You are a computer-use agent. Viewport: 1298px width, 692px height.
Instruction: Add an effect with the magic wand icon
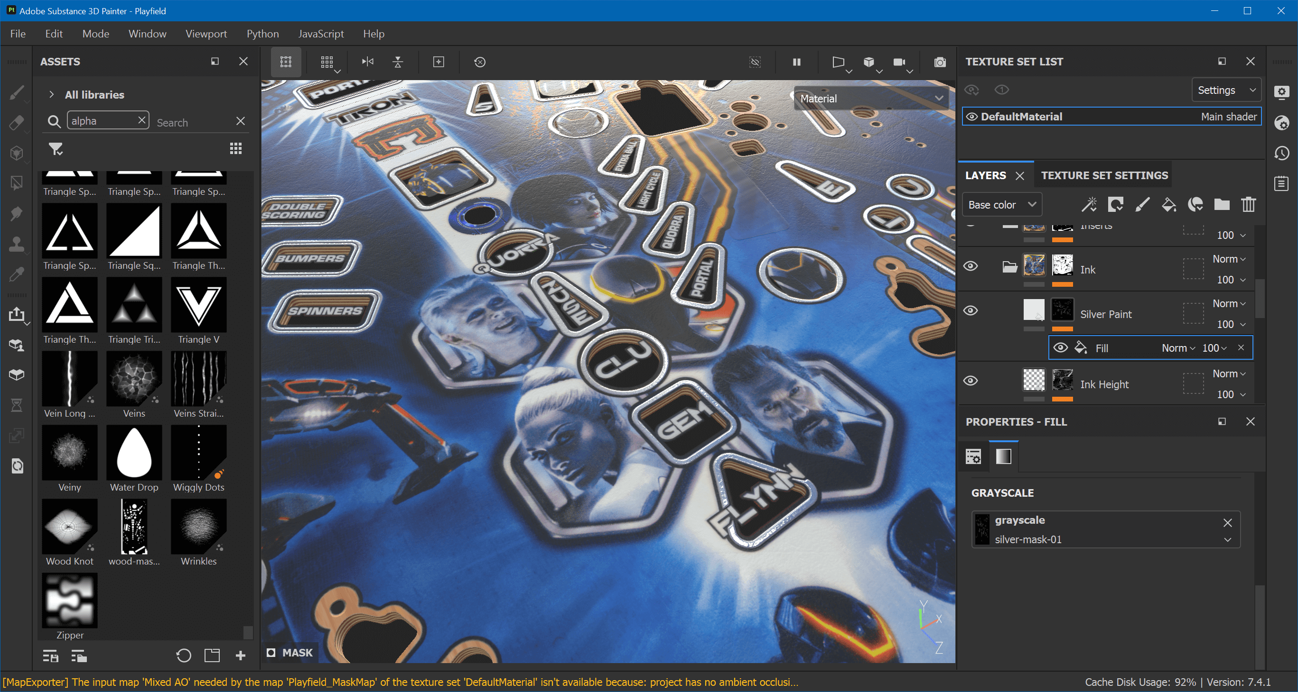pos(1089,204)
